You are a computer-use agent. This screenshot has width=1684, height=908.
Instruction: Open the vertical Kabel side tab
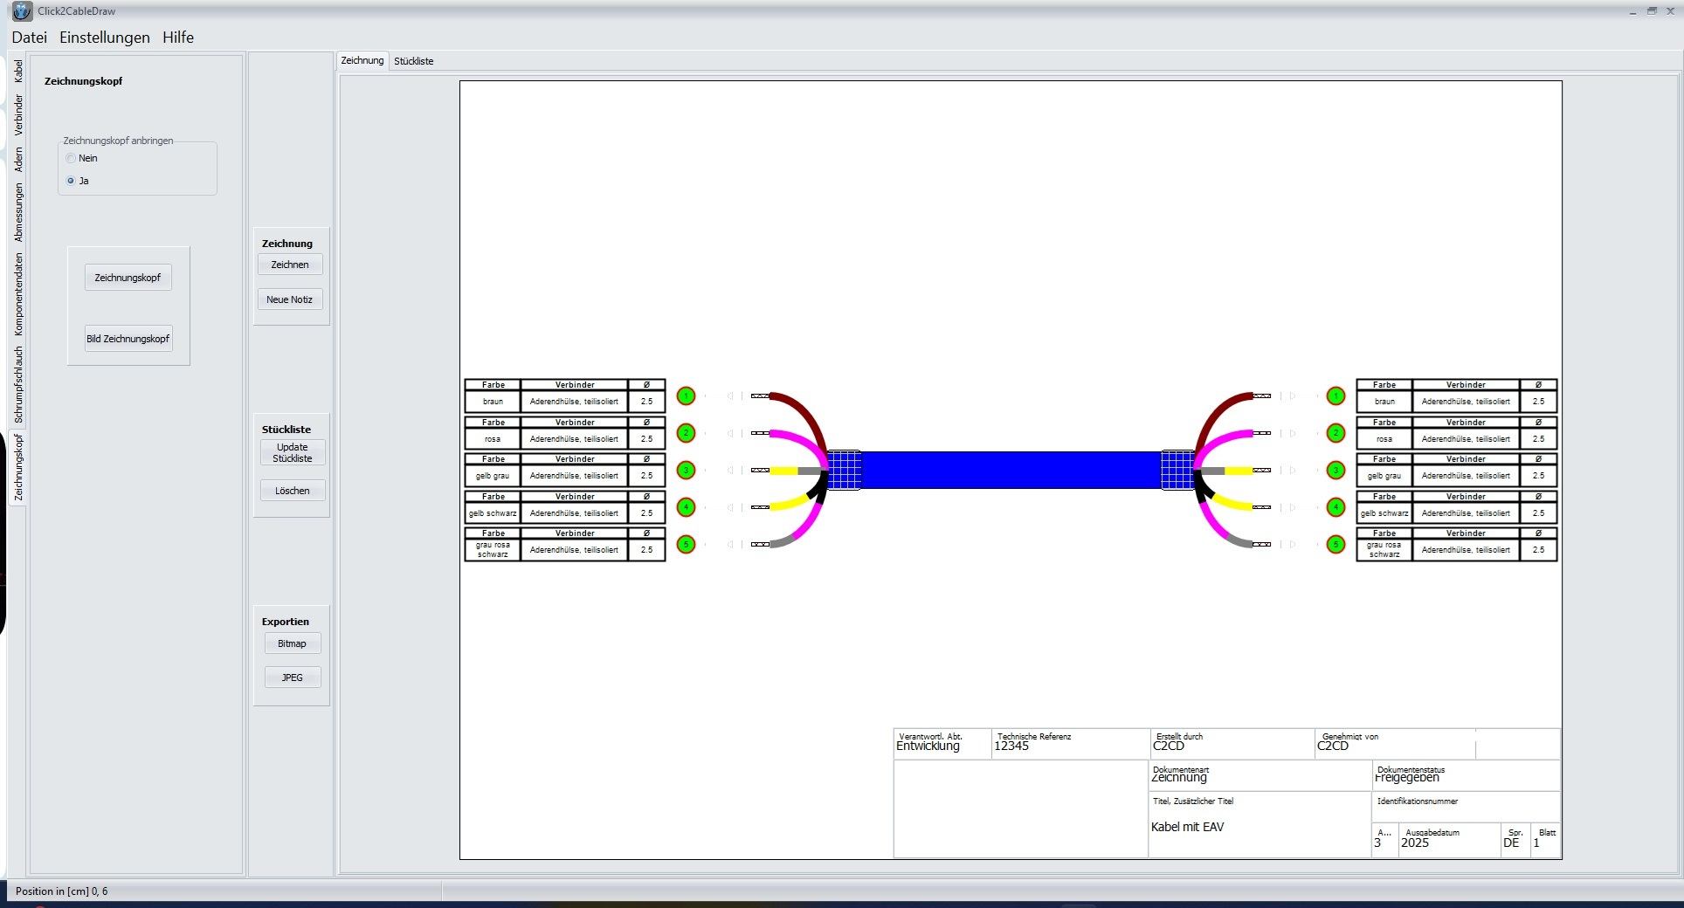tap(18, 72)
